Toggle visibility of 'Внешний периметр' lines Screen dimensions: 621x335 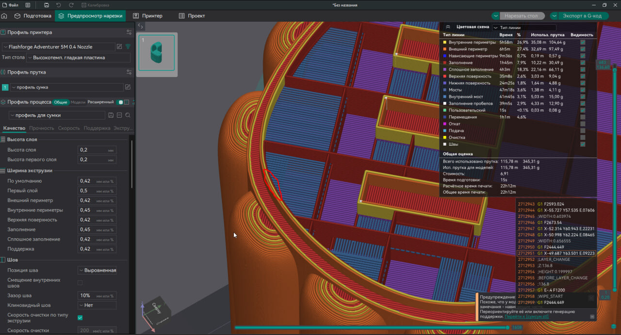point(583,49)
